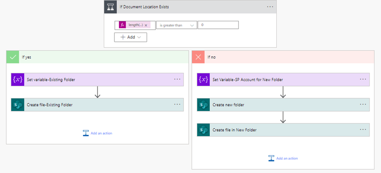Expand the Add condition row dropdown

click(131, 37)
